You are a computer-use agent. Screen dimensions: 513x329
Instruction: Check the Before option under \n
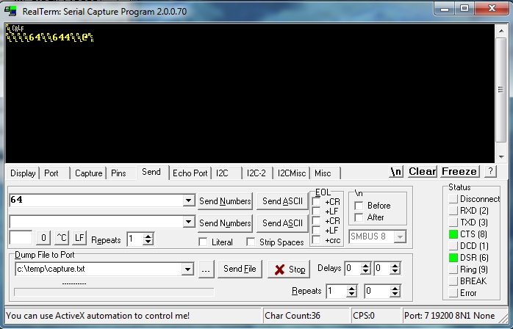(x=359, y=206)
